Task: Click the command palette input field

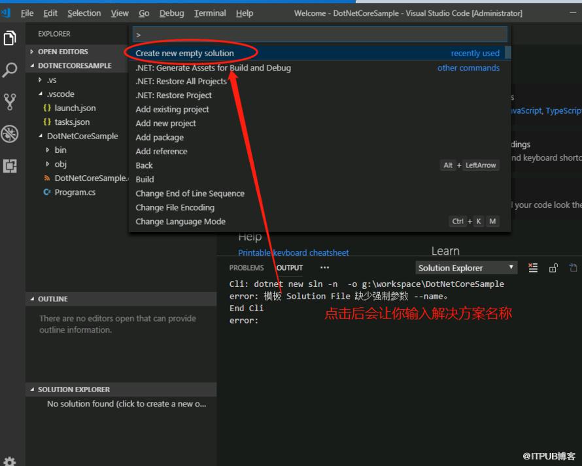Action: tap(320, 35)
